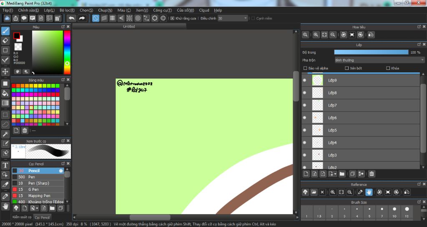Enable the grid snap guide

[113, 18]
